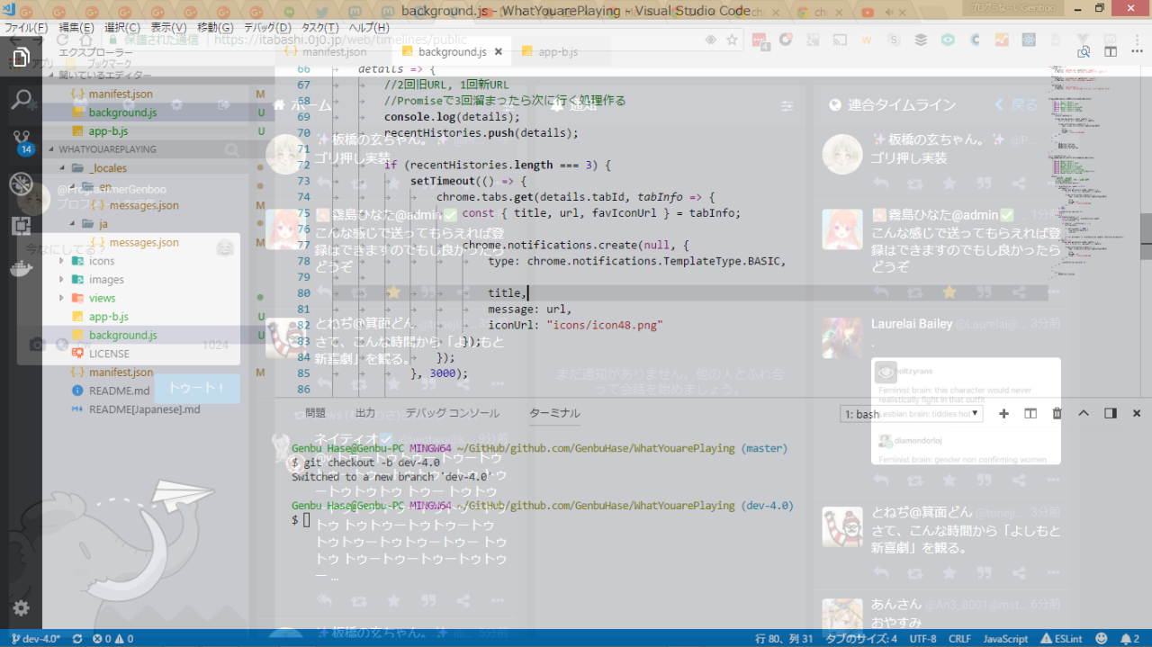
Task: Expand the icons folder in tree
Action: [x=102, y=261]
